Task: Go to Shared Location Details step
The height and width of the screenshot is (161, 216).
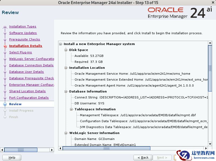Action: pos(27,91)
